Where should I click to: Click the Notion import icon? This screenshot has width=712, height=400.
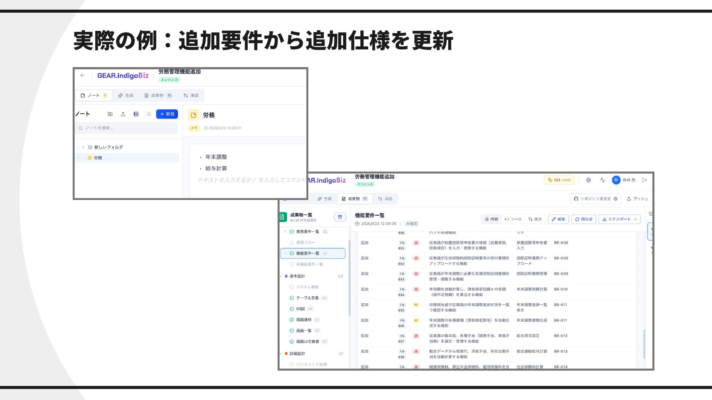pos(136,114)
